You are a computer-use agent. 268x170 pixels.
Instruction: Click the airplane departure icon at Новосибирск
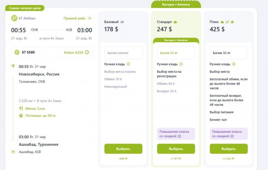click(14, 67)
